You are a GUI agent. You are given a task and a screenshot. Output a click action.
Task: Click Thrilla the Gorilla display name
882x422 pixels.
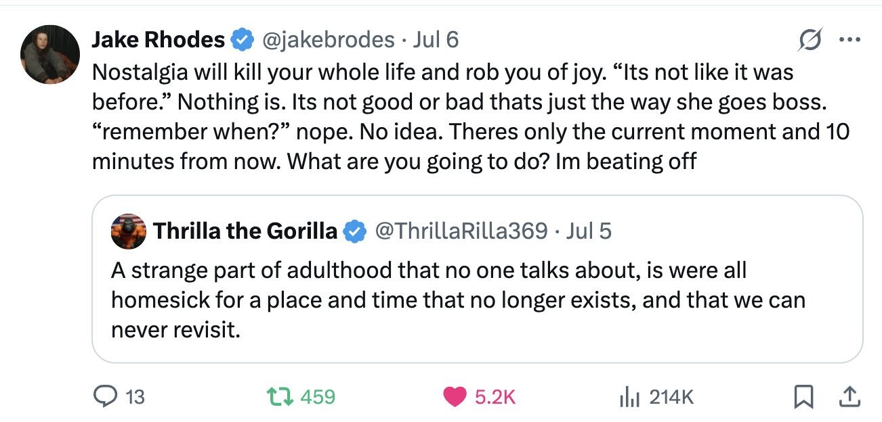(x=245, y=231)
